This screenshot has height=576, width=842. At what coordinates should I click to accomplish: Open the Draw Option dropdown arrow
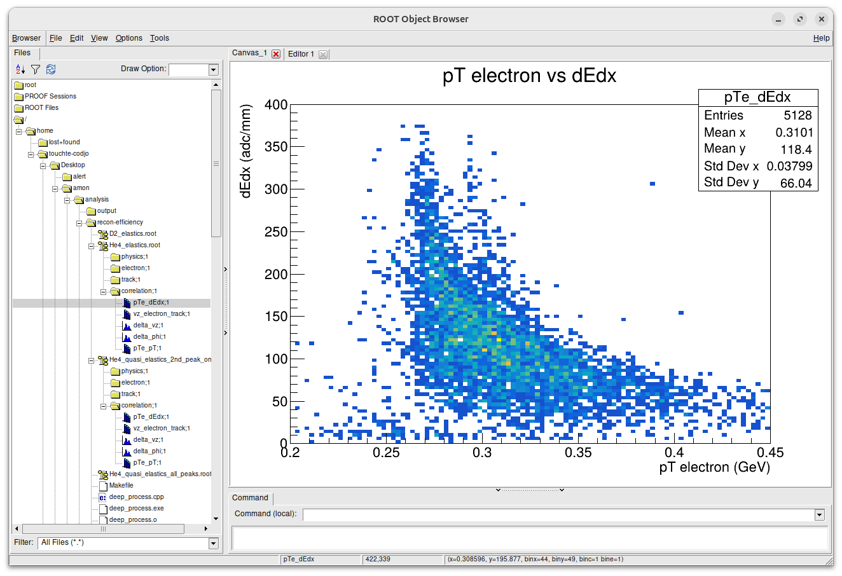pyautogui.click(x=214, y=69)
